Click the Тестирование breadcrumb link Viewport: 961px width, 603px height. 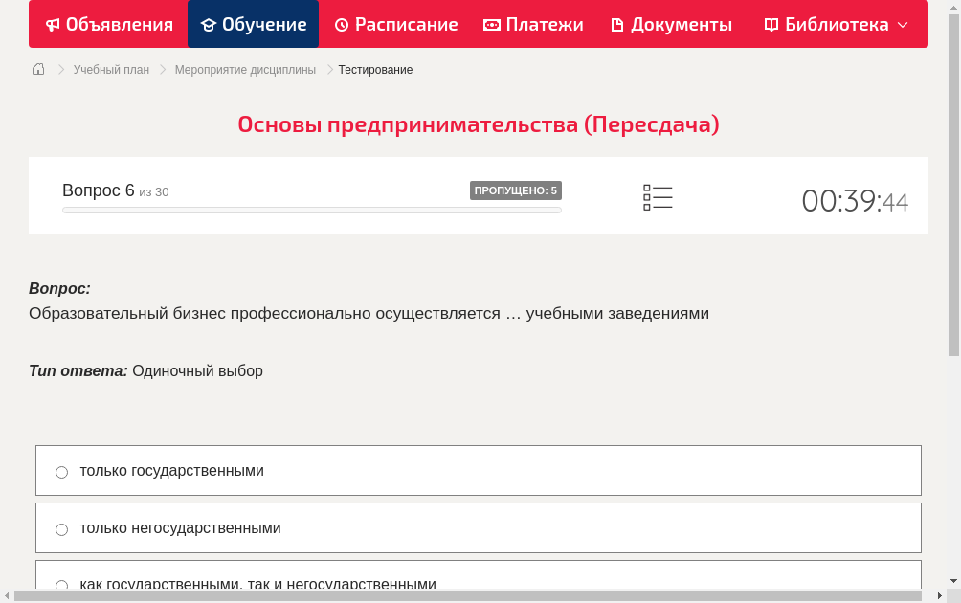click(x=374, y=69)
